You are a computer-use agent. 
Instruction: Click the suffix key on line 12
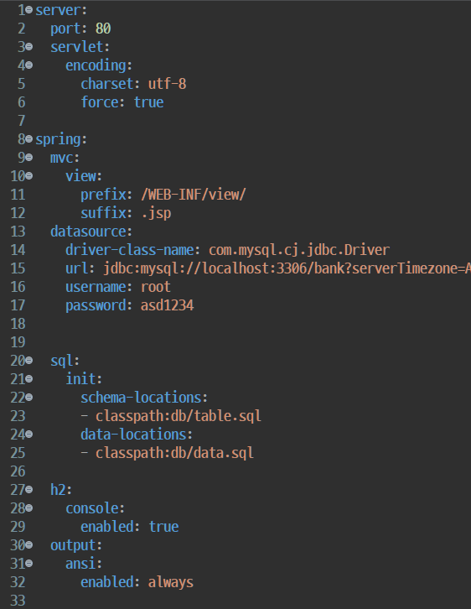(103, 213)
